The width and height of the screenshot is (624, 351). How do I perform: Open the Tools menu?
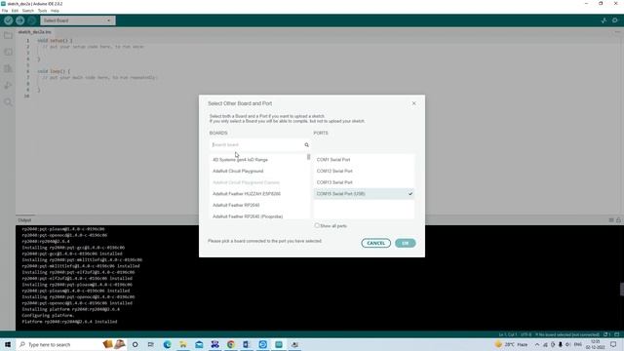tap(42, 11)
